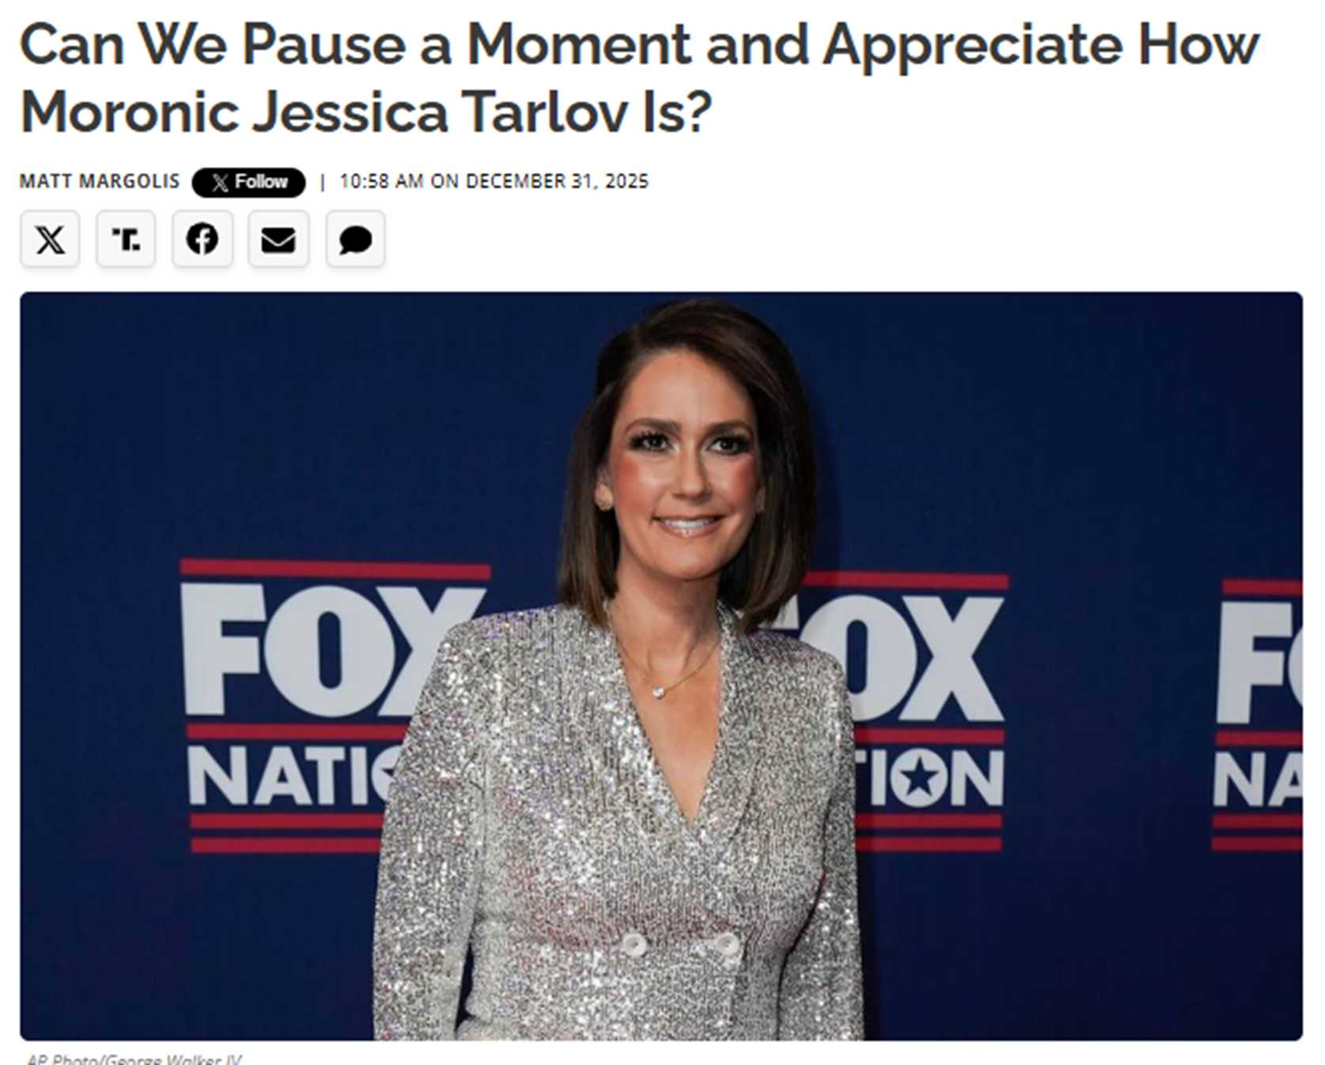Viewport: 1325px width, 1065px height.
Task: Click the AP Photo credit caption
Action: [x=134, y=1058]
